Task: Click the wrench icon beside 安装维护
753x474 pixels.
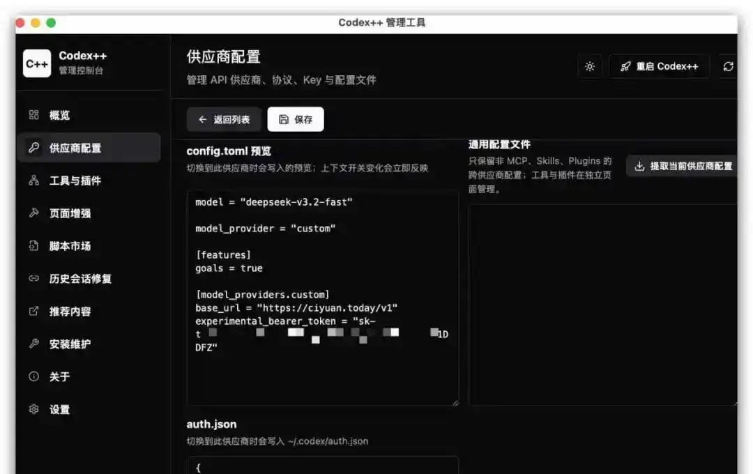Action: pos(33,344)
